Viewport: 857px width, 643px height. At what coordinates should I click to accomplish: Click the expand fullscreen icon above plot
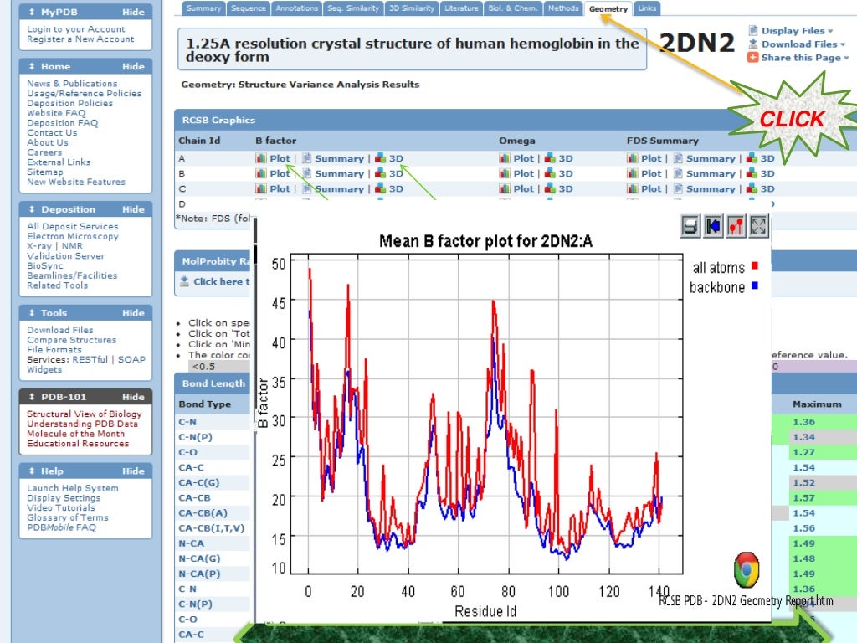pos(758,225)
